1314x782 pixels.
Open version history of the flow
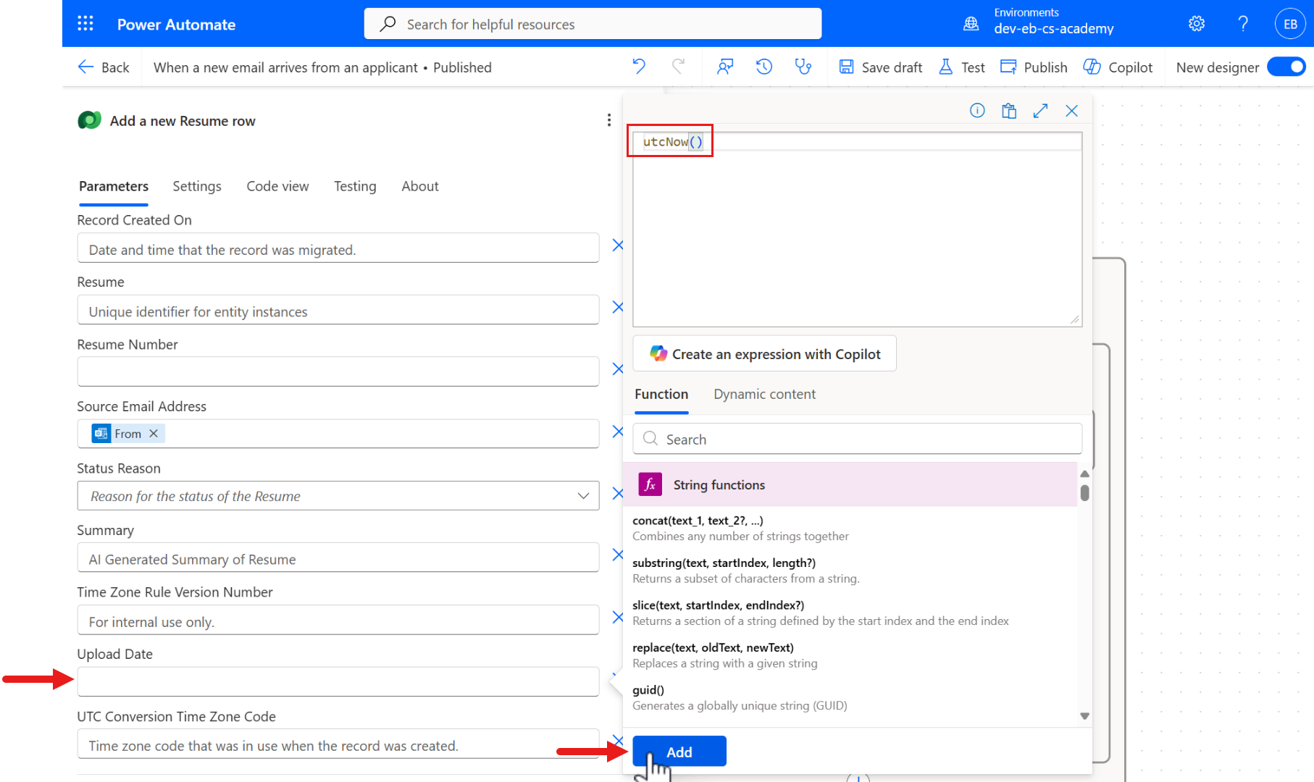[763, 67]
